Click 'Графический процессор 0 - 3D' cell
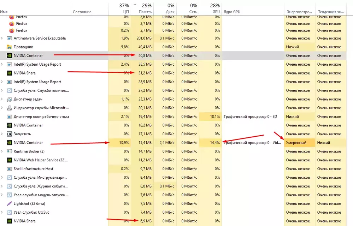 click(x=250, y=117)
